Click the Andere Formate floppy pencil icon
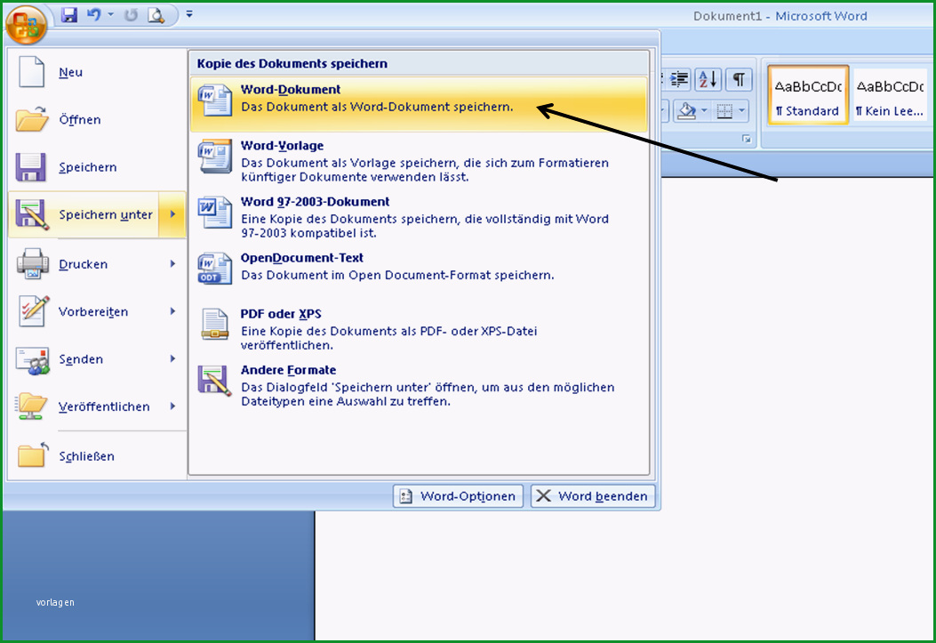 click(x=215, y=381)
